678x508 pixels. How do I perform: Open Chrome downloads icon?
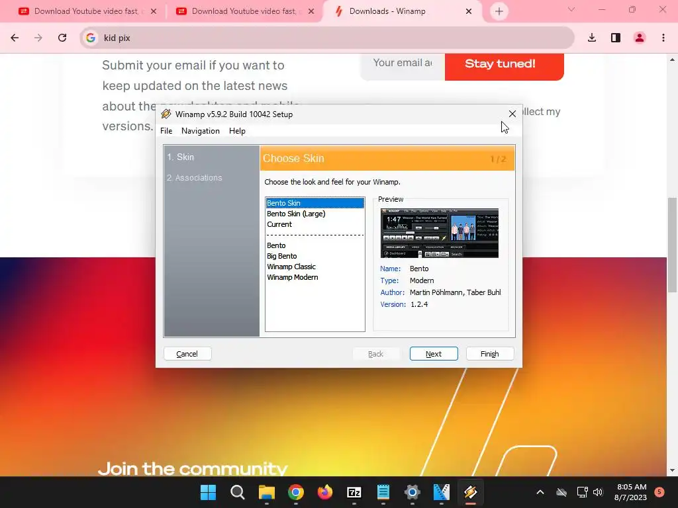(x=592, y=38)
